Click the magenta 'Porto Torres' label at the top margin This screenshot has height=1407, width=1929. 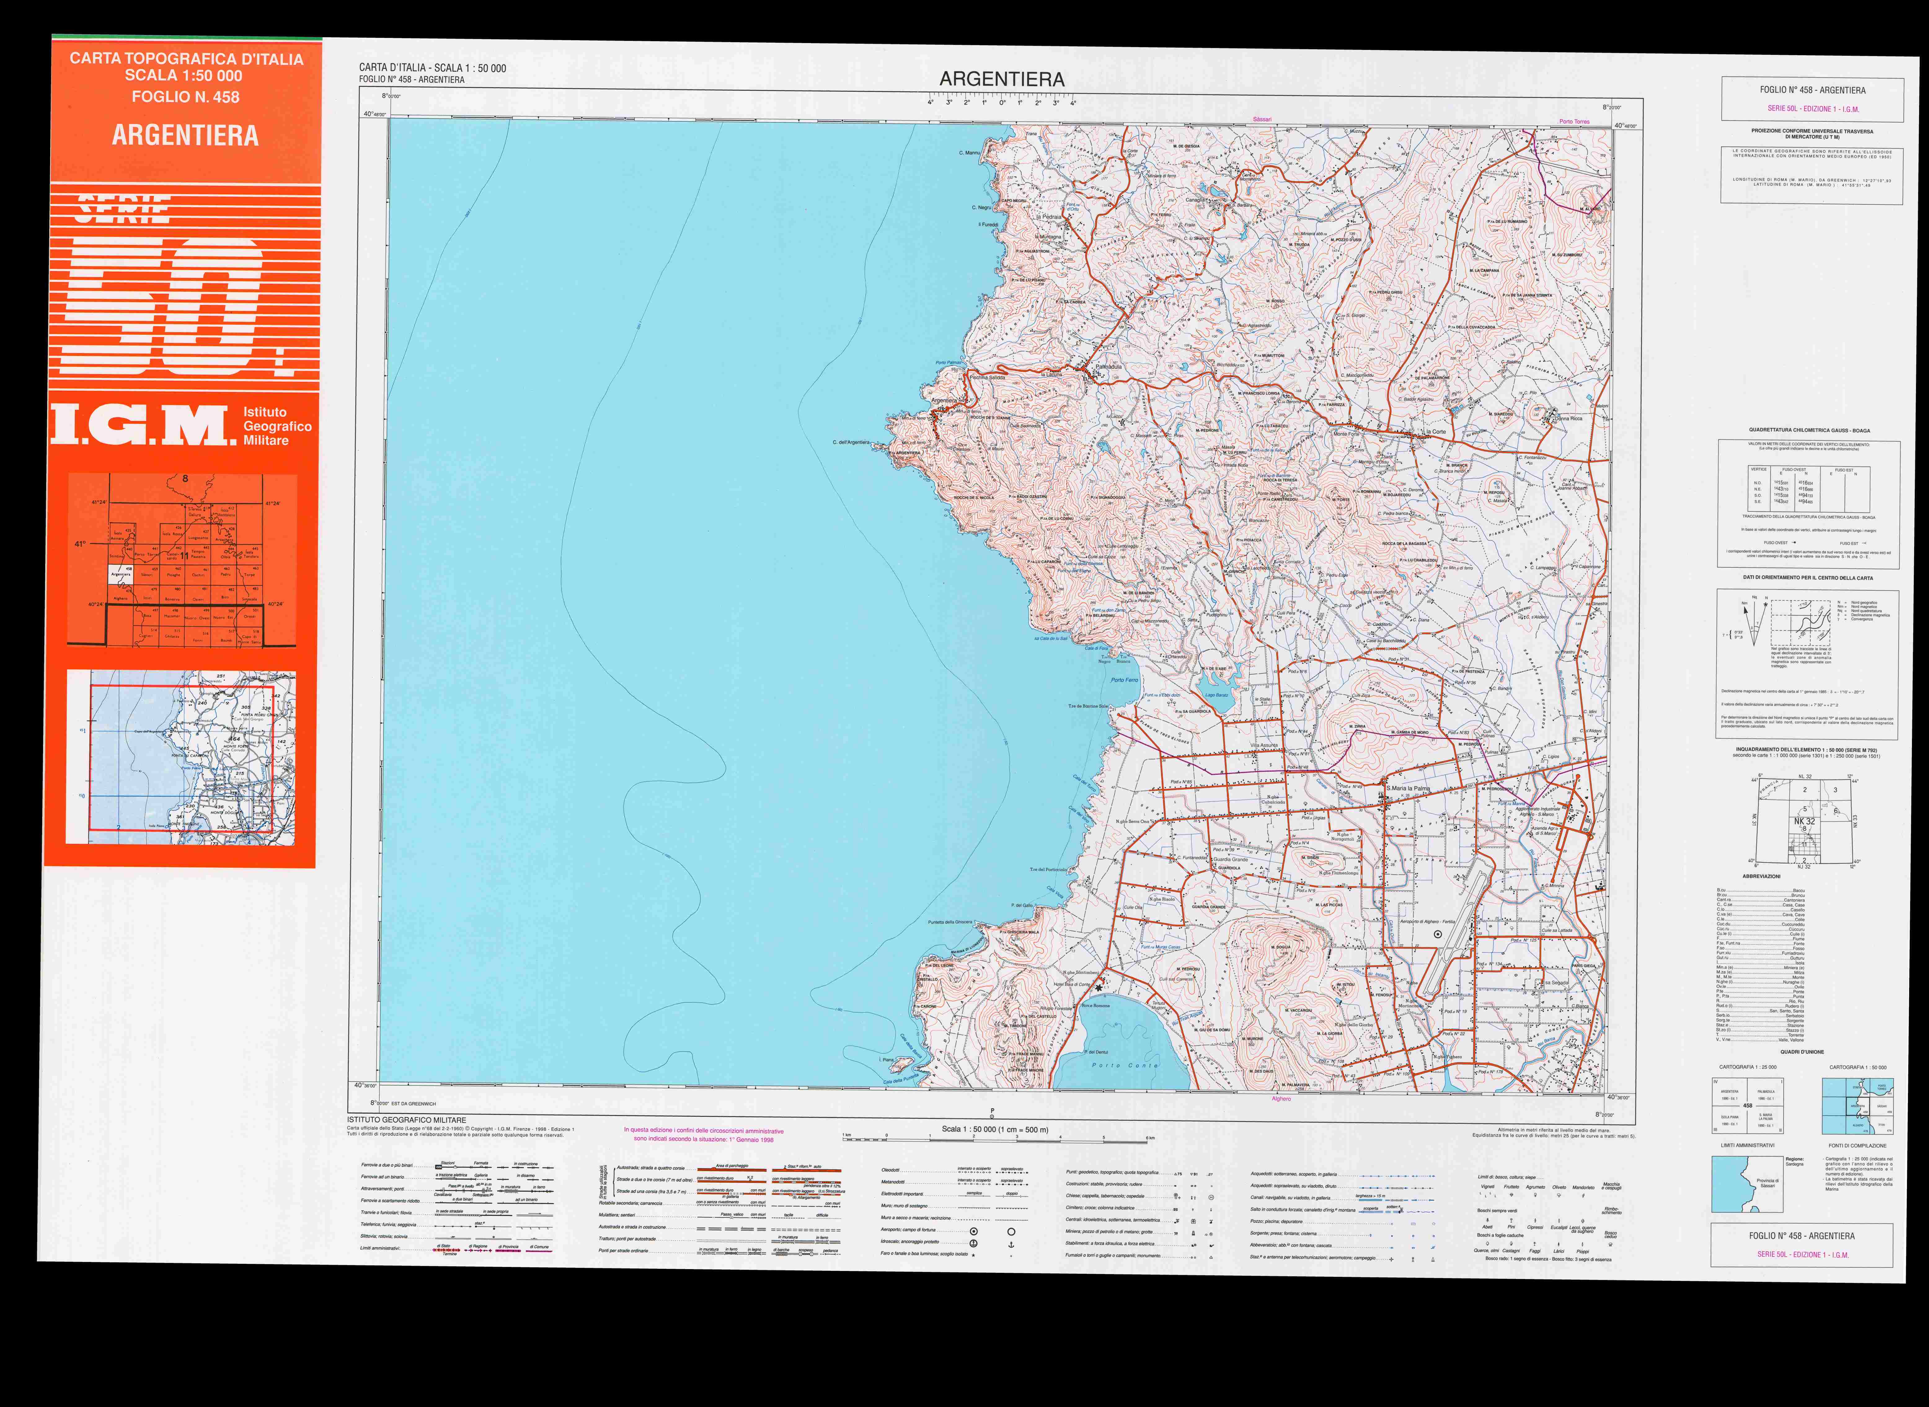pos(1575,122)
